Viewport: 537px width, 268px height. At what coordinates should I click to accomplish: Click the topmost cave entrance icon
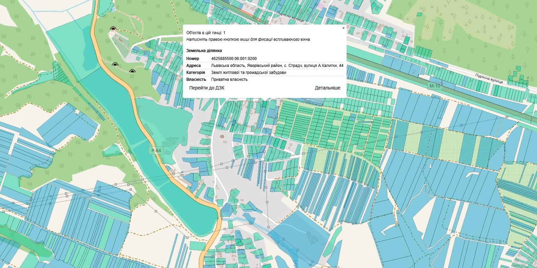pyautogui.click(x=113, y=29)
